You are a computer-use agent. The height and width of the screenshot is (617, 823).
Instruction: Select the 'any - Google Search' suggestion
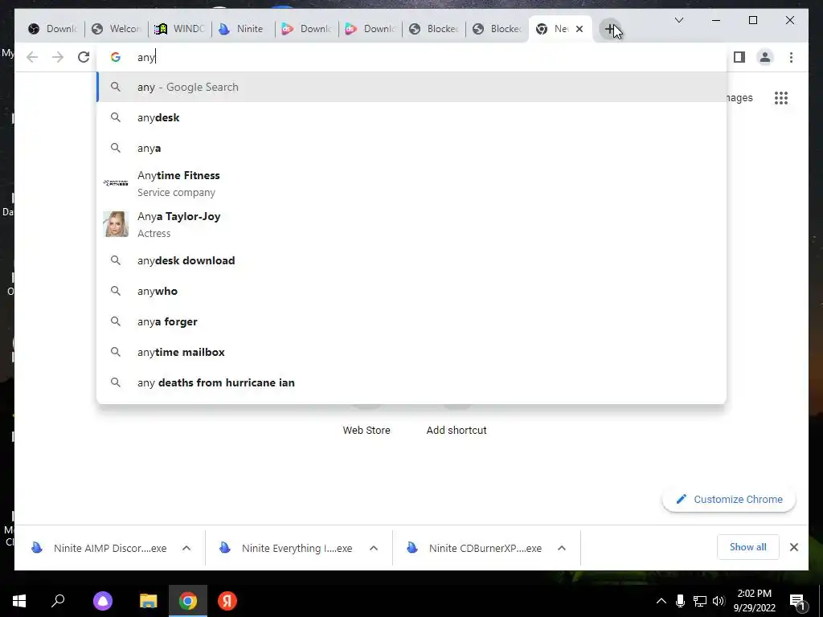tap(411, 87)
